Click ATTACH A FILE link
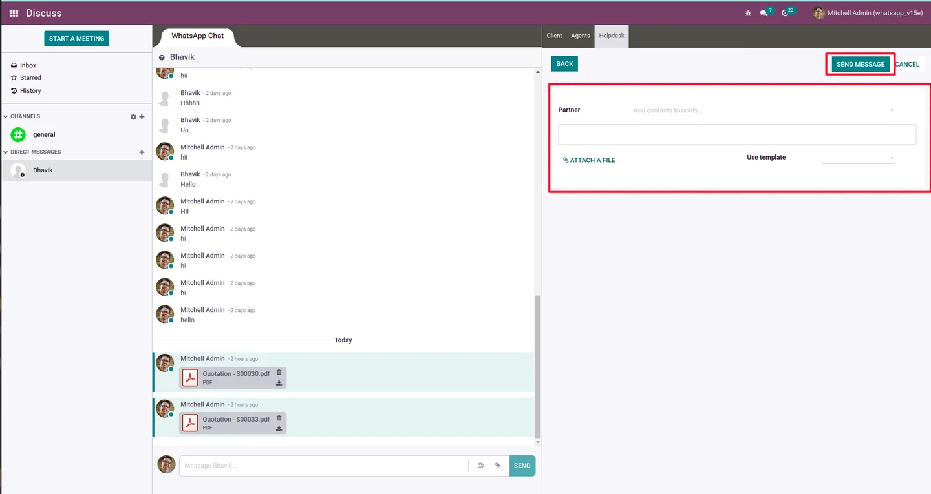 [x=589, y=160]
